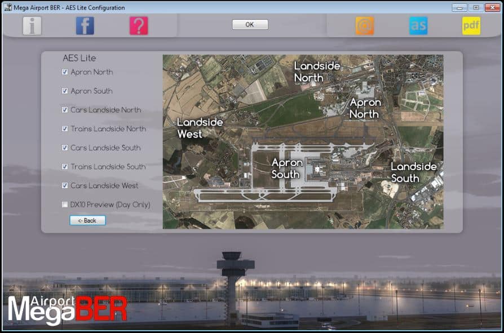
Task: Click the airport overview map image
Action: coord(303,141)
